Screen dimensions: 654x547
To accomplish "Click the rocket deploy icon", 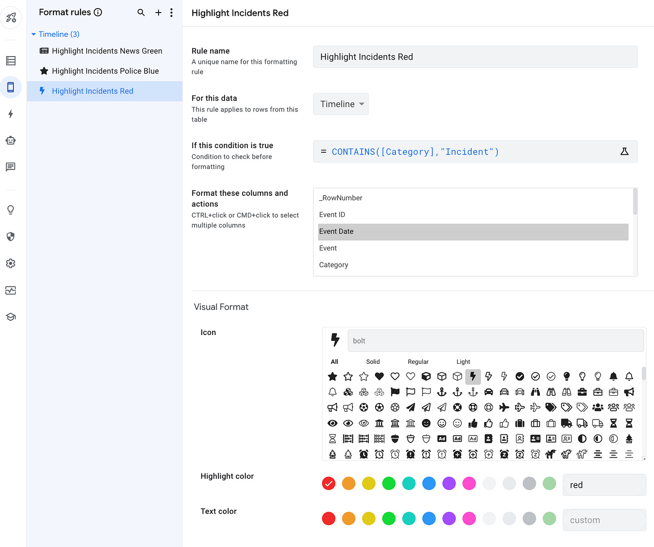I will pos(11,18).
